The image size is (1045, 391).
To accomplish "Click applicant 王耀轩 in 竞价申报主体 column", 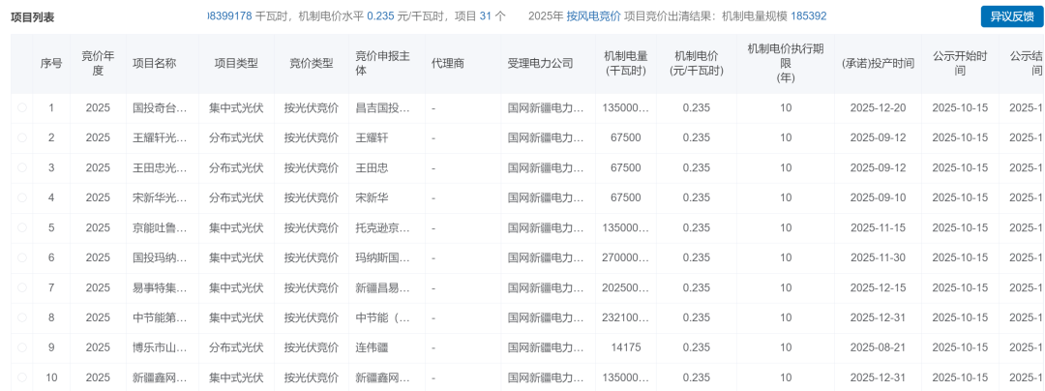I will pos(372,137).
